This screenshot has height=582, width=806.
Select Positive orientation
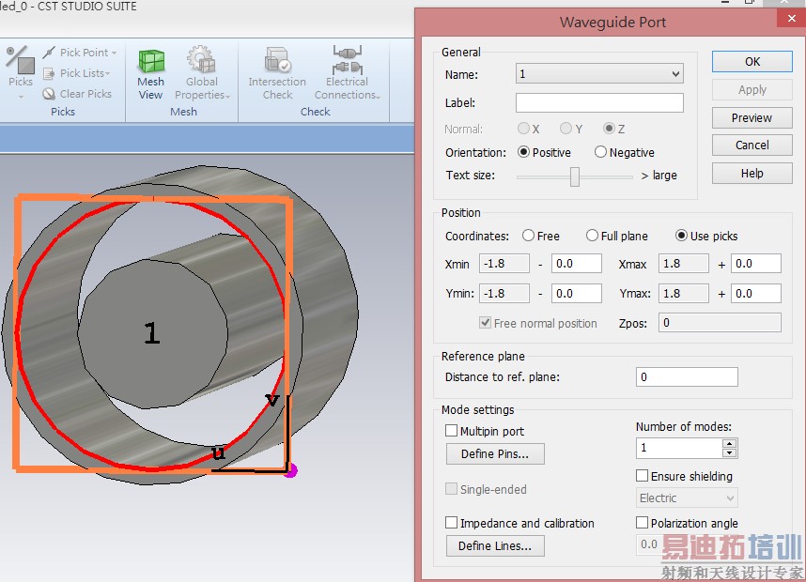(x=523, y=152)
